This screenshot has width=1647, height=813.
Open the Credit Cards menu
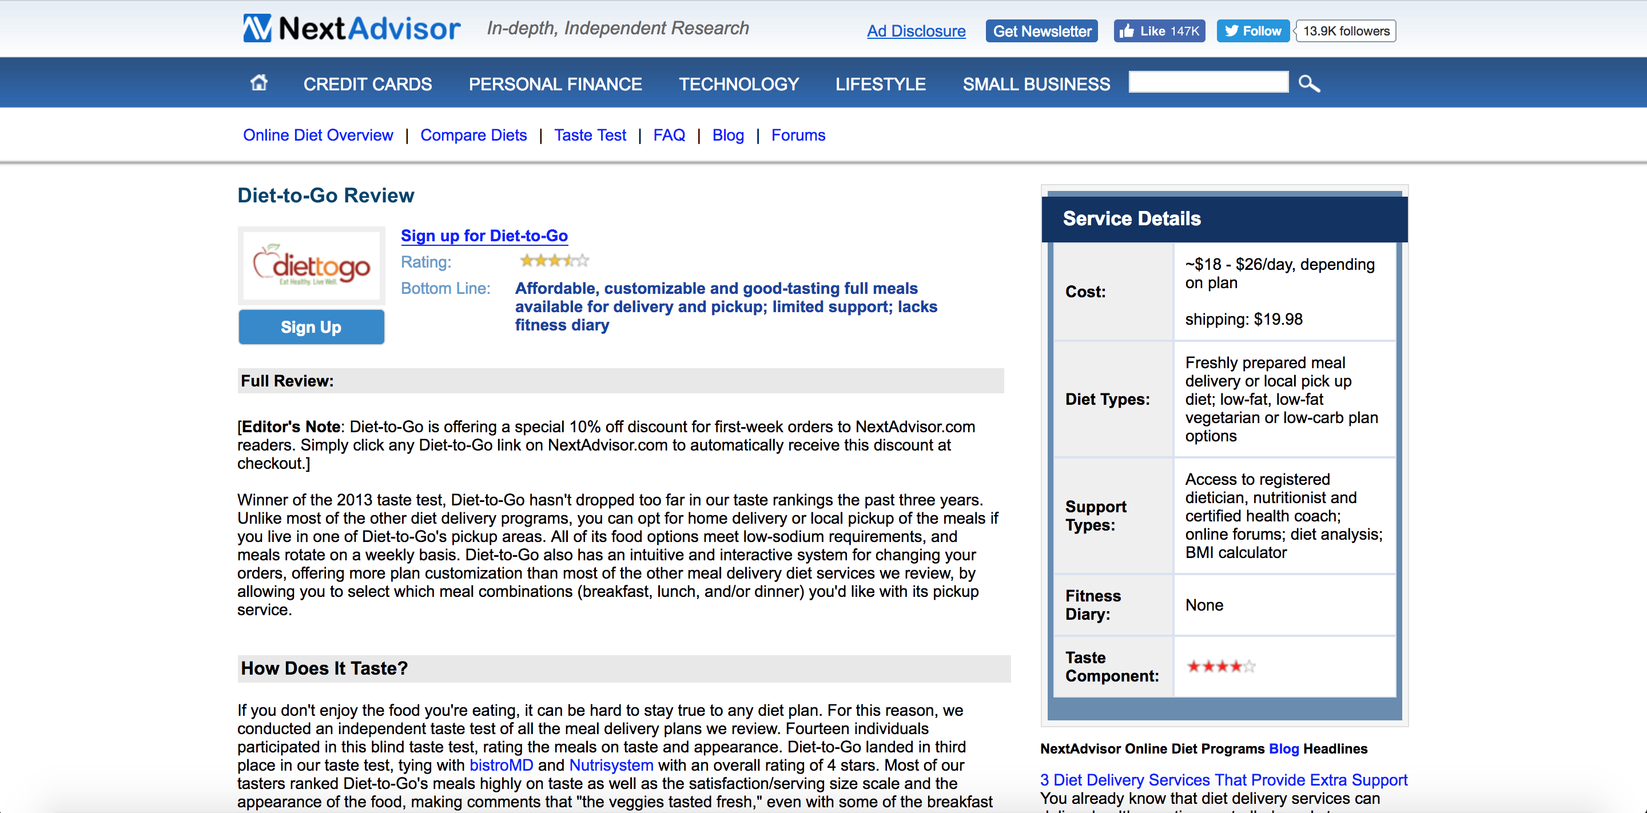point(368,83)
